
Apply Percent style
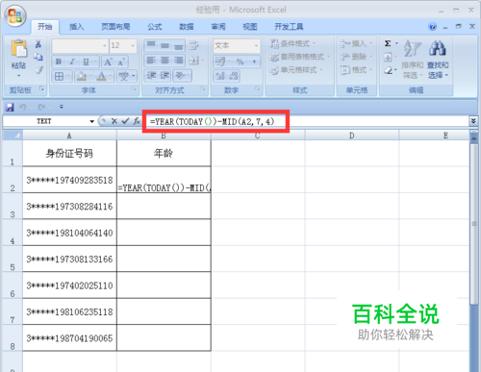click(x=240, y=62)
